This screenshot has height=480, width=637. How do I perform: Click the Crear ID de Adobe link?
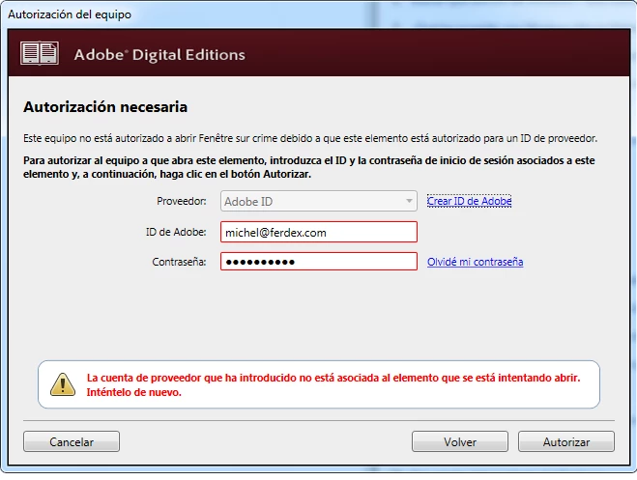click(469, 201)
